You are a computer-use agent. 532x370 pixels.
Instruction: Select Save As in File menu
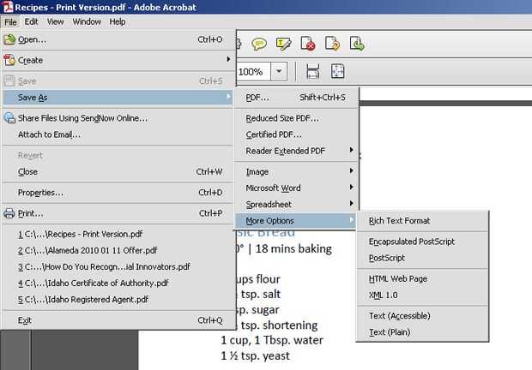tap(118, 98)
